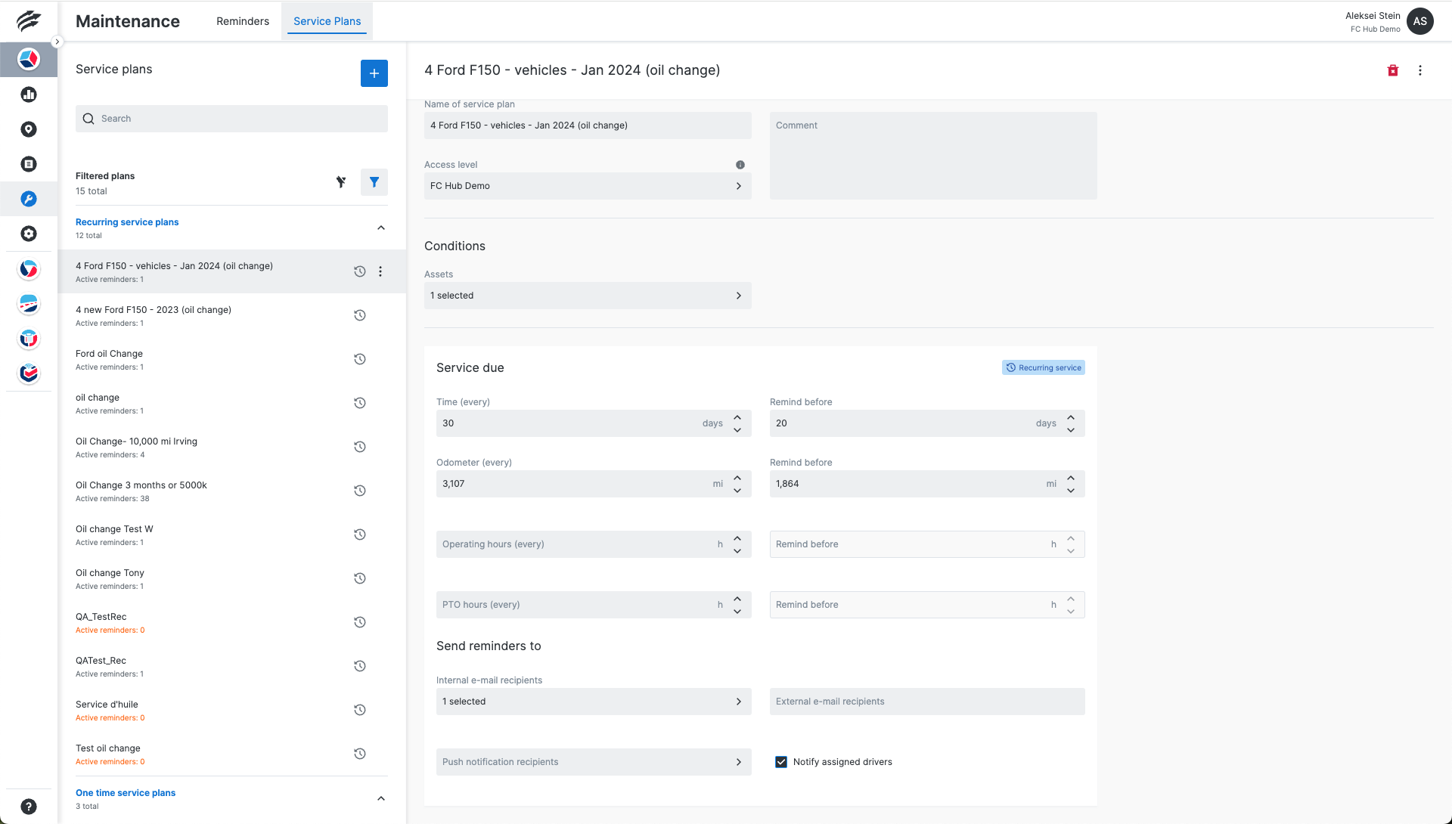Select QATest_Rec service plan
The image size is (1452, 824).
(x=231, y=667)
